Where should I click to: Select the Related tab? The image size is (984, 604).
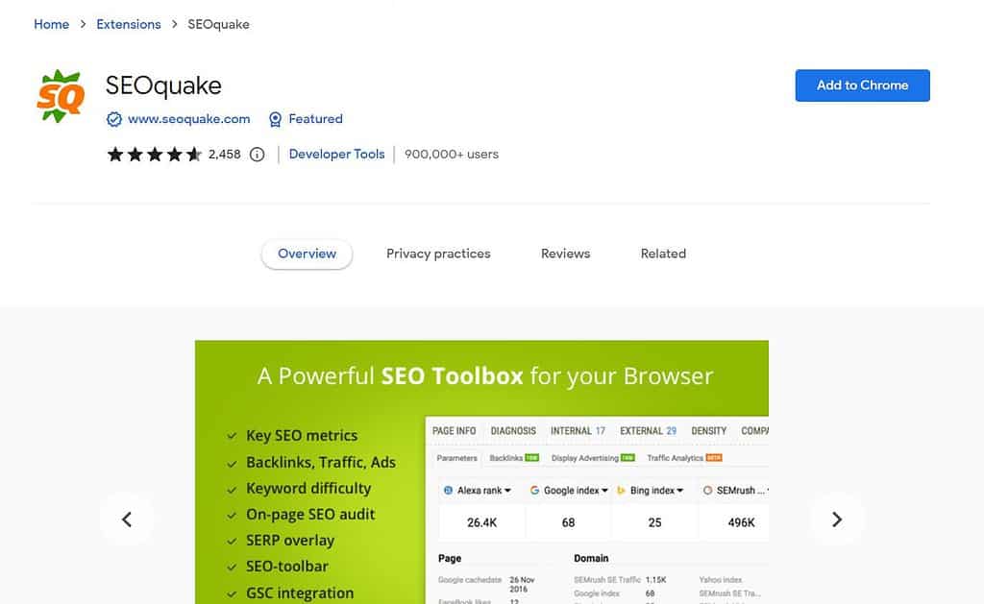(663, 254)
